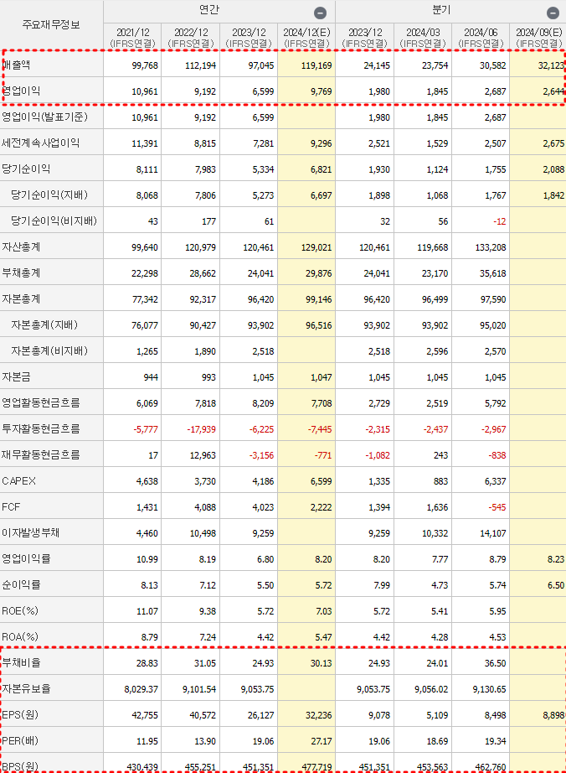Click quarterly column header 2024/09(E)
This screenshot has width=566, height=773.
click(538, 38)
